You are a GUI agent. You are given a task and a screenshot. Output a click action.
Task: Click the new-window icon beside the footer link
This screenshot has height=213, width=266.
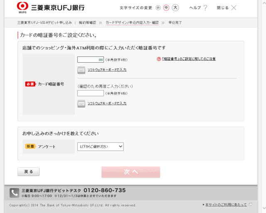250,205
